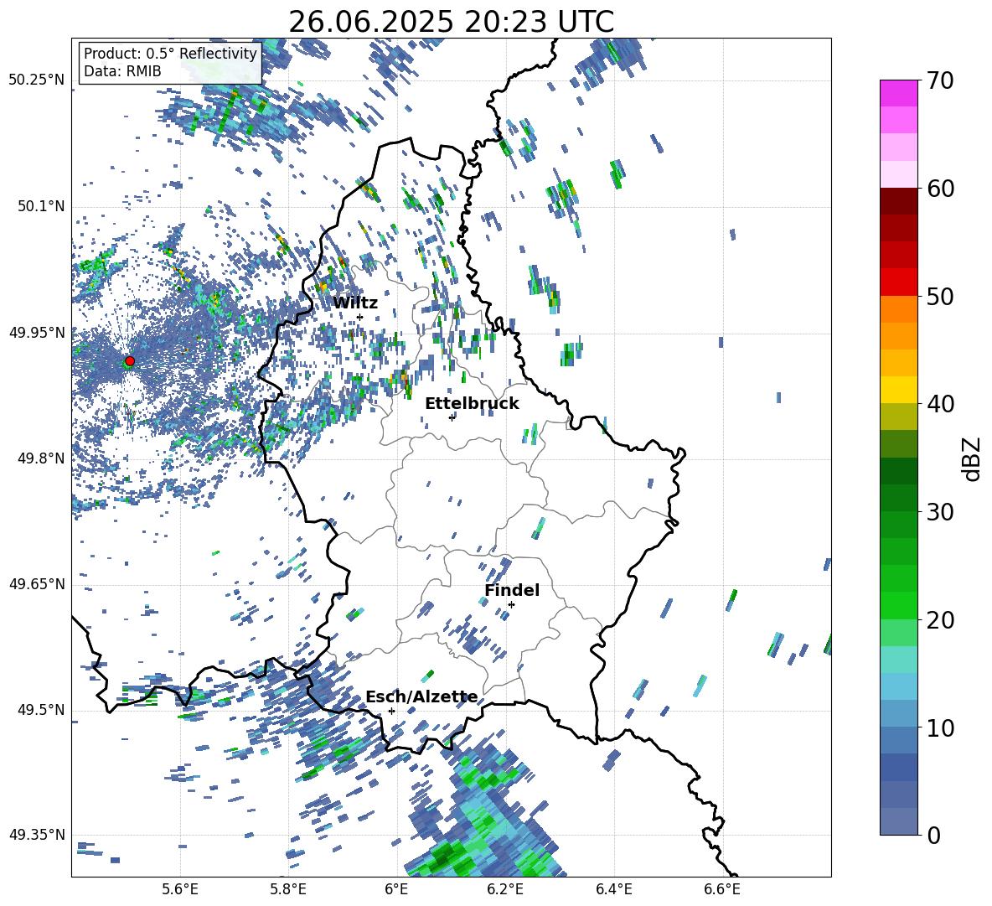The height and width of the screenshot is (906, 992).
Task: Click the 40 colorbar tick label
Action: 940,404
